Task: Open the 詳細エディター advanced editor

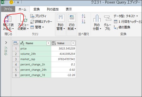Action: [x=41, y=21]
